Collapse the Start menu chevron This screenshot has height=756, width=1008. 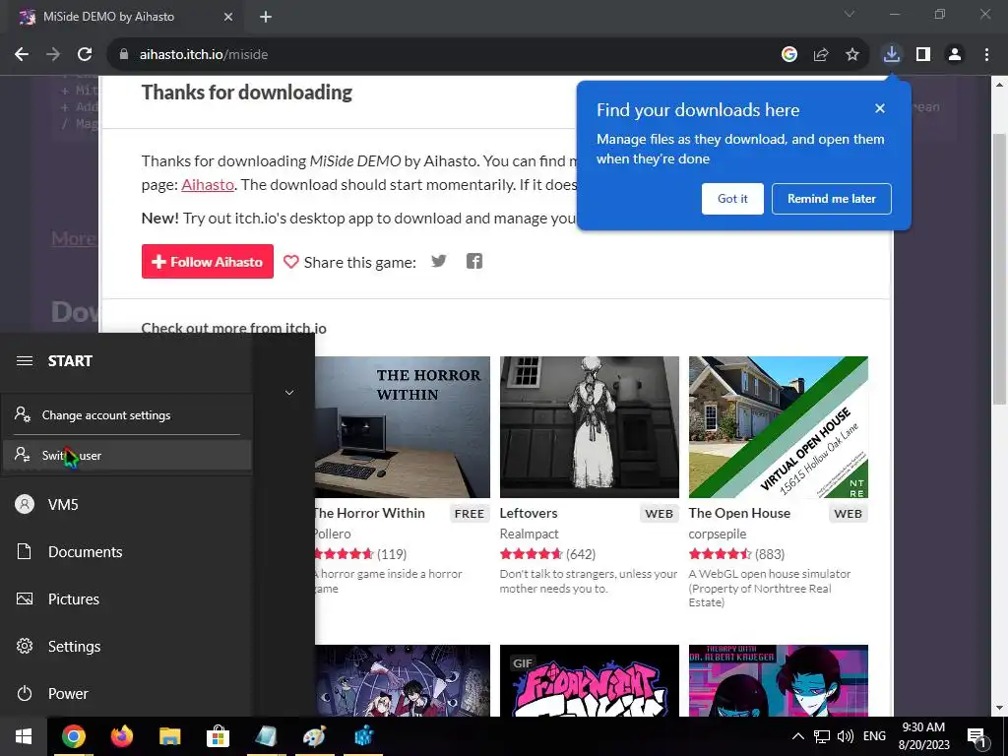click(289, 392)
